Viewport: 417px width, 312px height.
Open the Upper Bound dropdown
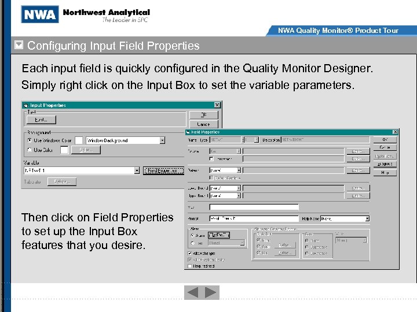click(239, 196)
